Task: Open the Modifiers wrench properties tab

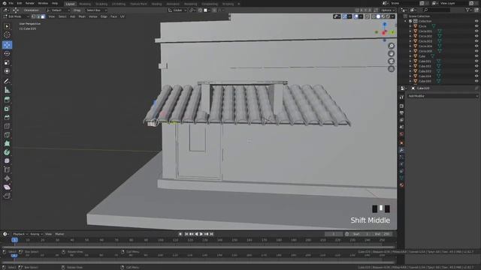Action: pyautogui.click(x=401, y=150)
